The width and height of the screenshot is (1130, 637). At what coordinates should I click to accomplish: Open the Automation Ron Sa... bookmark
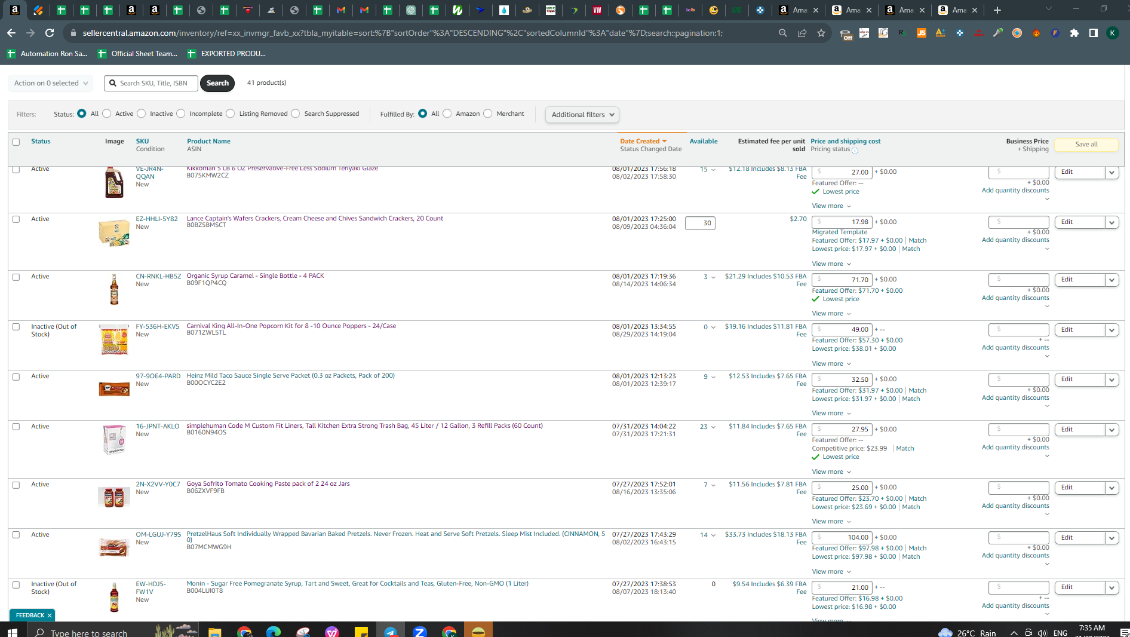(47, 54)
